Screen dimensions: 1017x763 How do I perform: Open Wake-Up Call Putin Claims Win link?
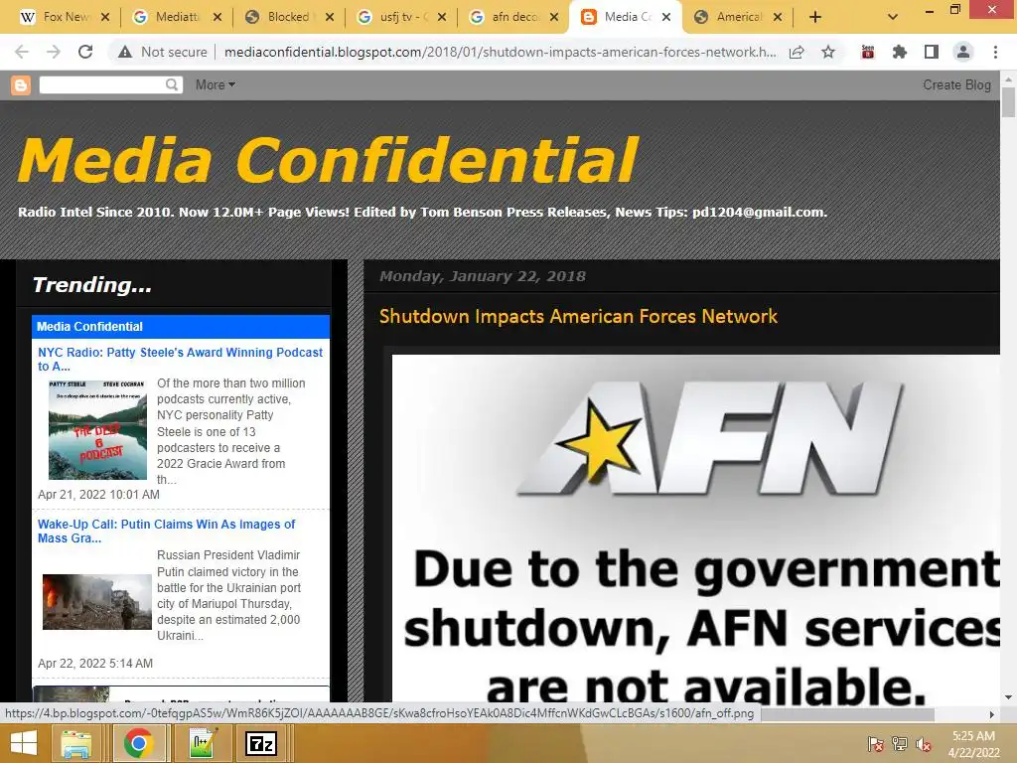click(166, 531)
